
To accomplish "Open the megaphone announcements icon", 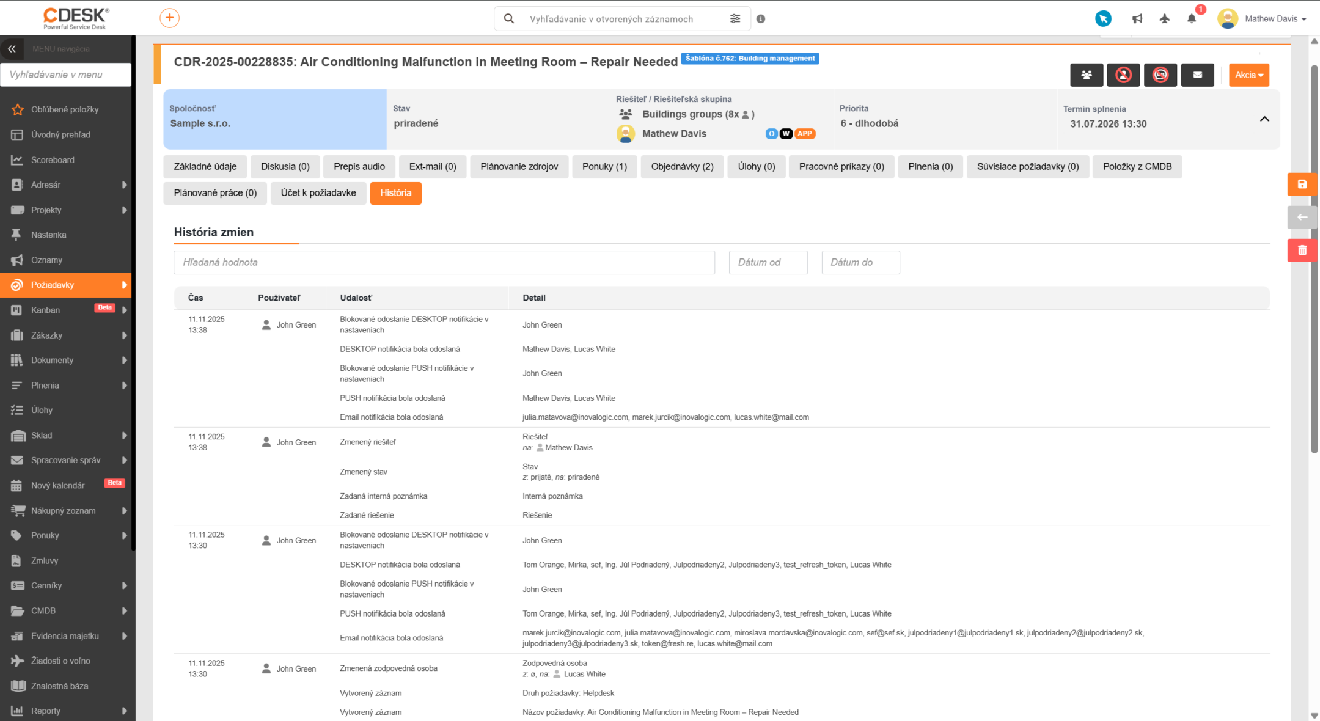I will point(1137,19).
